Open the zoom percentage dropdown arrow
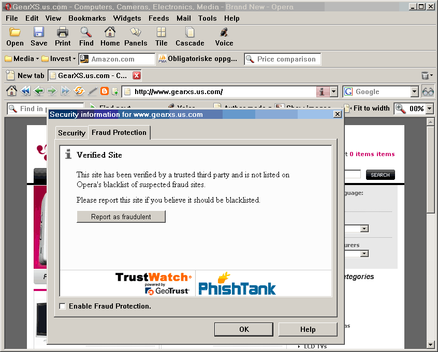 [x=430, y=109]
